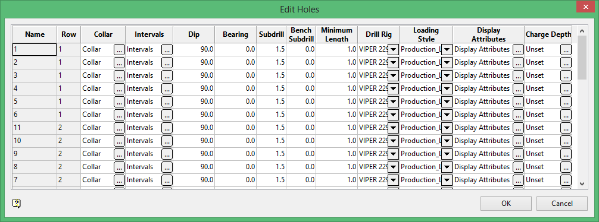
Task: Open Collar browse button for hole 1
Action: click(x=119, y=49)
